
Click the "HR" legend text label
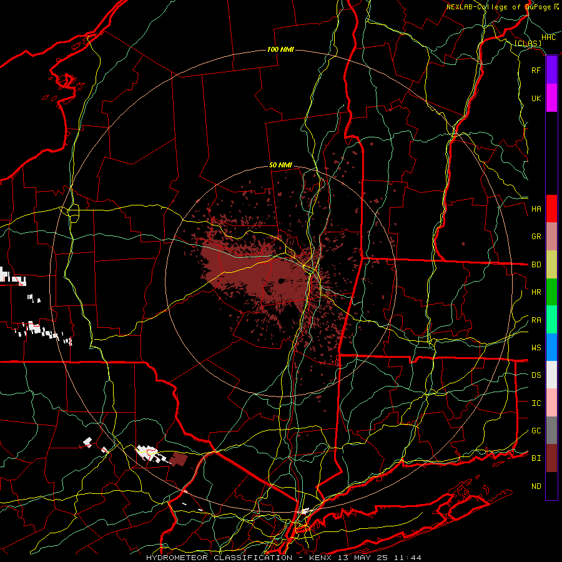coord(536,292)
